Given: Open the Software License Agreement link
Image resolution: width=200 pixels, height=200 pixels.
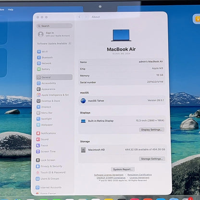Looking at the screenshot, I should pos(109,175).
